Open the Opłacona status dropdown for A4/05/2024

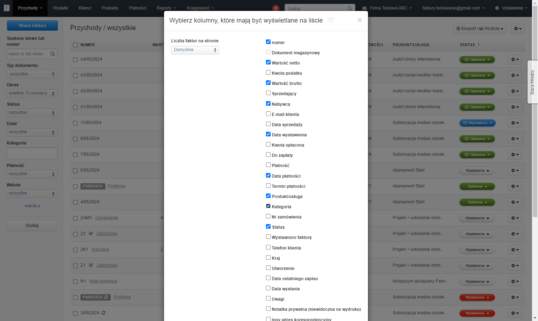pos(477,60)
